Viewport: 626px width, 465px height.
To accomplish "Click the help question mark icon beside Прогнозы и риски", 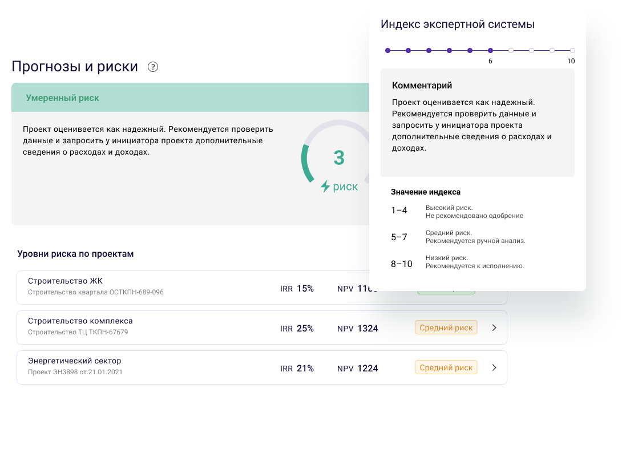I will click(x=153, y=67).
